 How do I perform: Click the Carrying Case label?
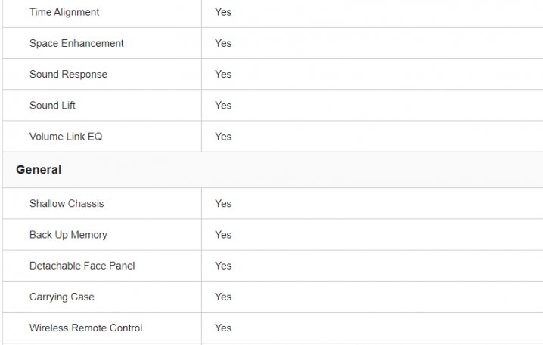tap(62, 297)
